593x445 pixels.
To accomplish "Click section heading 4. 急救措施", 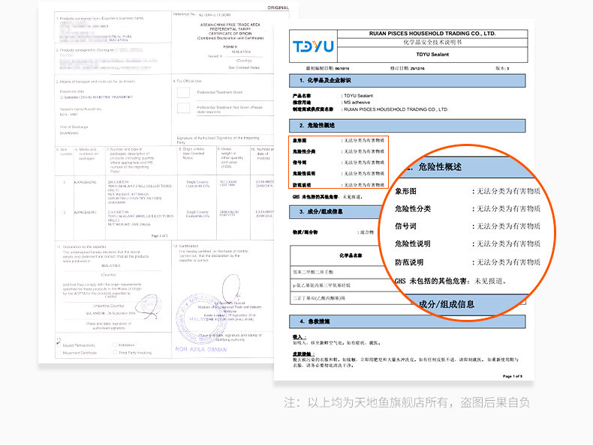I will tap(408, 321).
